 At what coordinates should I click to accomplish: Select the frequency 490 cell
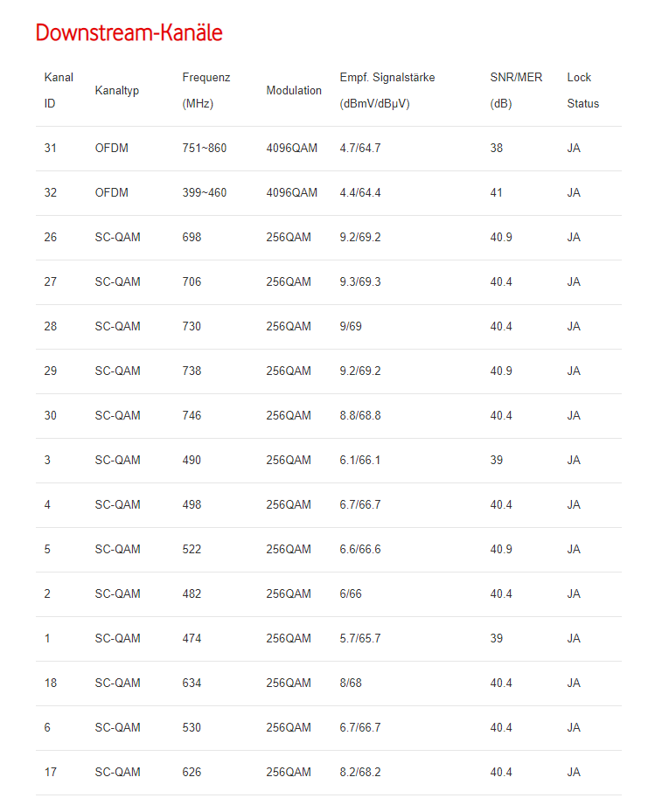click(192, 461)
